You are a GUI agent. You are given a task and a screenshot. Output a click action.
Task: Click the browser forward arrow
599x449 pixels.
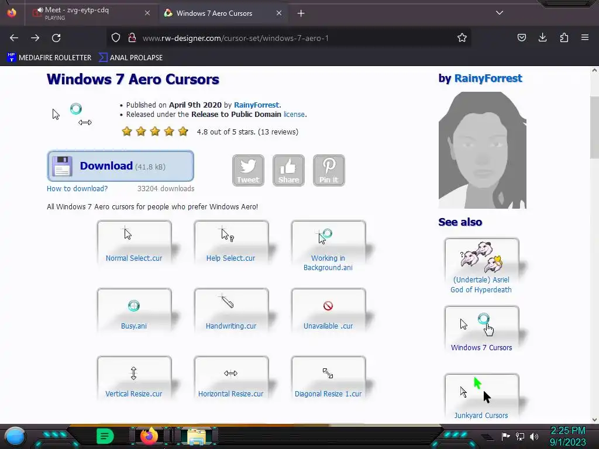tap(35, 38)
